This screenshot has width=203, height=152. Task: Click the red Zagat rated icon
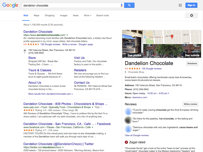point(126,142)
